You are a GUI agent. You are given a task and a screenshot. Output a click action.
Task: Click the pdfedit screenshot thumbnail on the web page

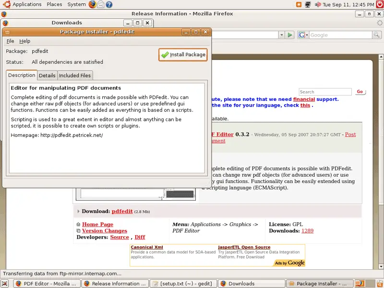[136, 194]
